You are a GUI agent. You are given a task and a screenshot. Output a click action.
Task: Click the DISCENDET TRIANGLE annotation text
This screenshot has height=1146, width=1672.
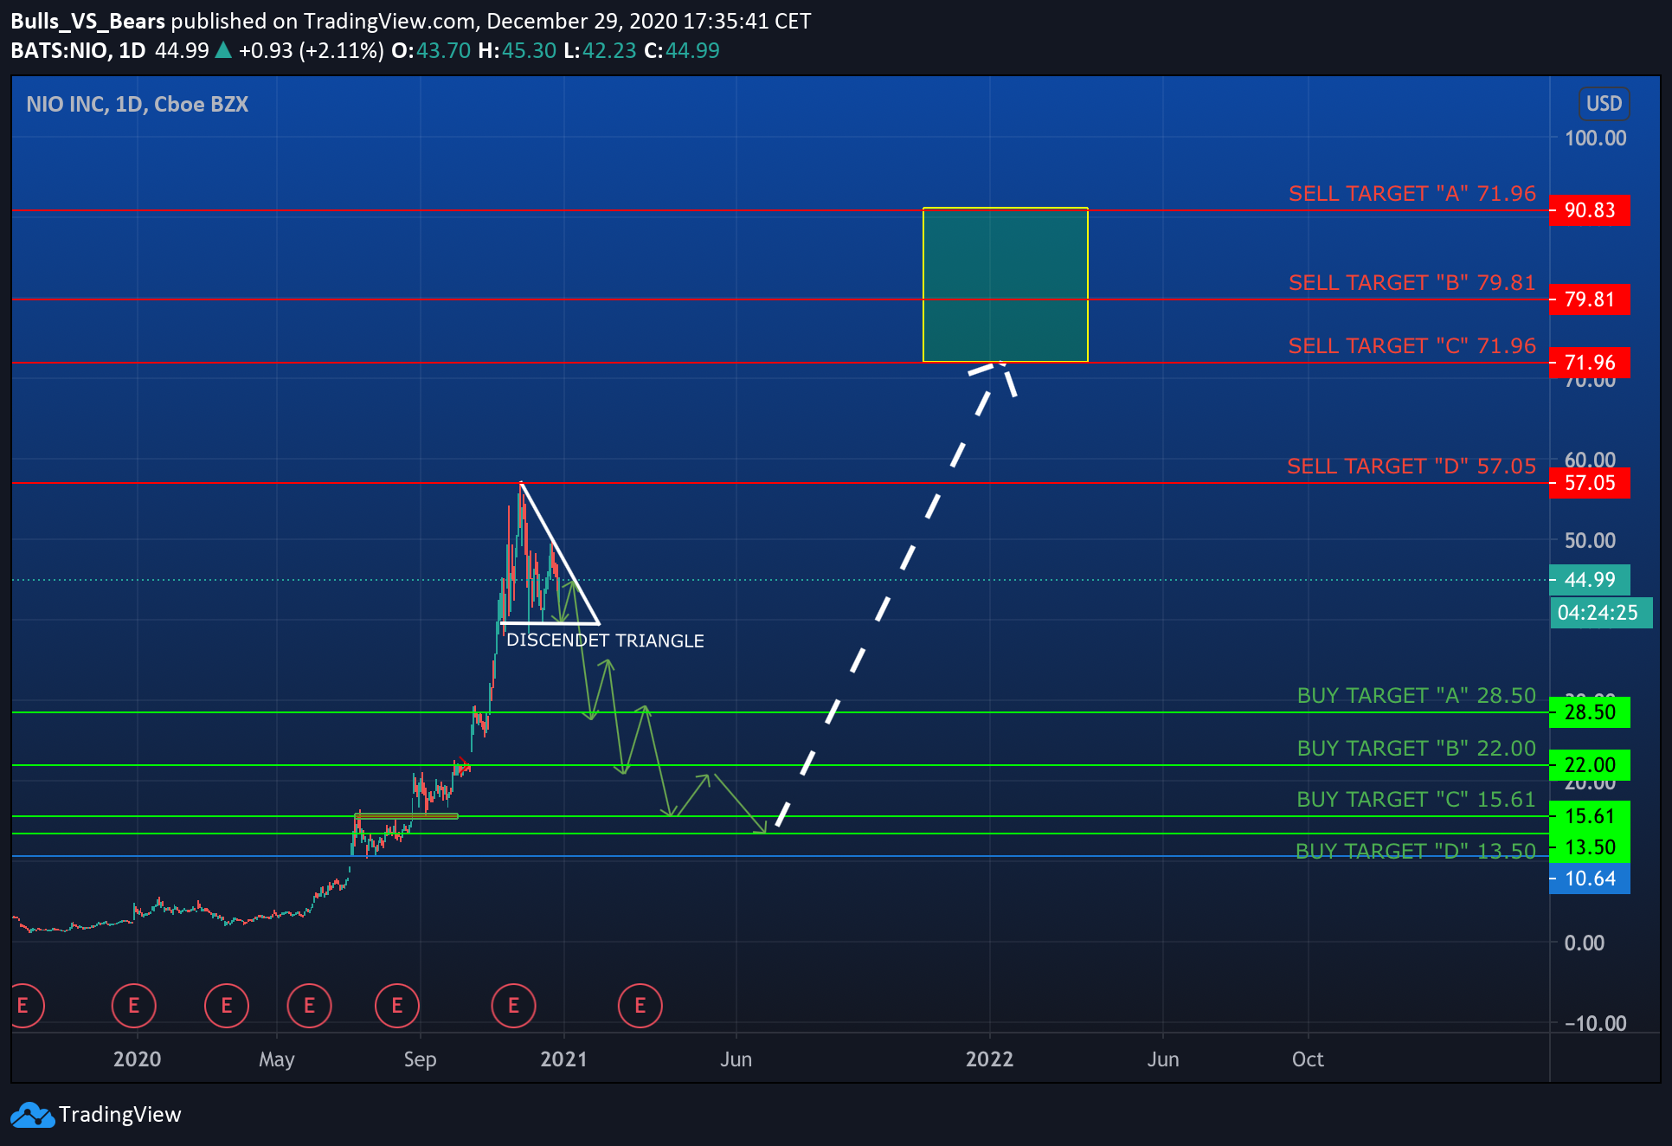click(x=605, y=641)
